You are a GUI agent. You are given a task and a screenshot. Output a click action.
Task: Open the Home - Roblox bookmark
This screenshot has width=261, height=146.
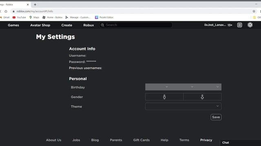tap(53, 17)
